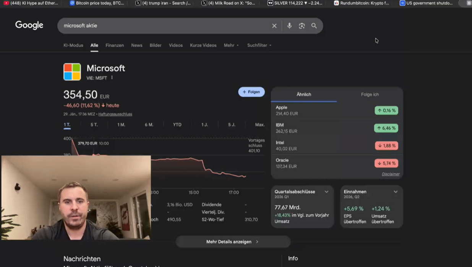This screenshot has height=267, width=472.
Task: Select the 5 T. chart range
Action: 94,125
